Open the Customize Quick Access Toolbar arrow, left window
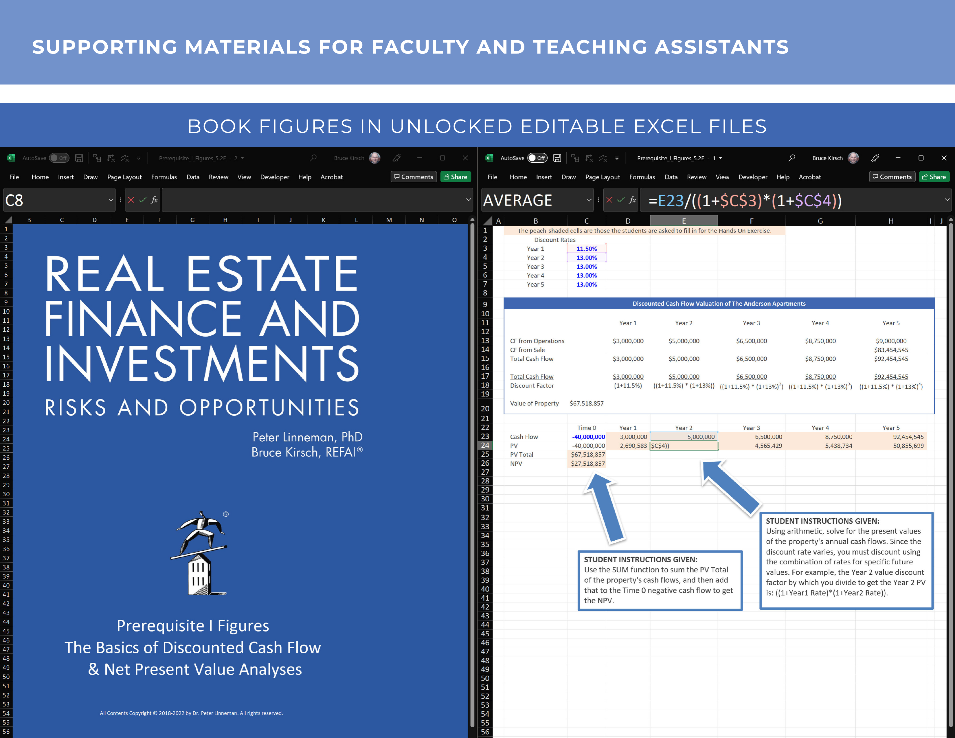Screen dimensions: 955x738 click(x=139, y=158)
